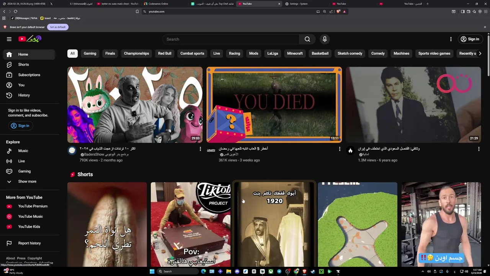The height and width of the screenshot is (276, 490).
Task: Open Music under Explore
Action: [30, 151]
